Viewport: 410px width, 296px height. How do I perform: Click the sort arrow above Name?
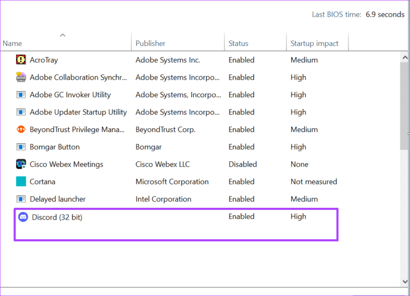coord(62,35)
